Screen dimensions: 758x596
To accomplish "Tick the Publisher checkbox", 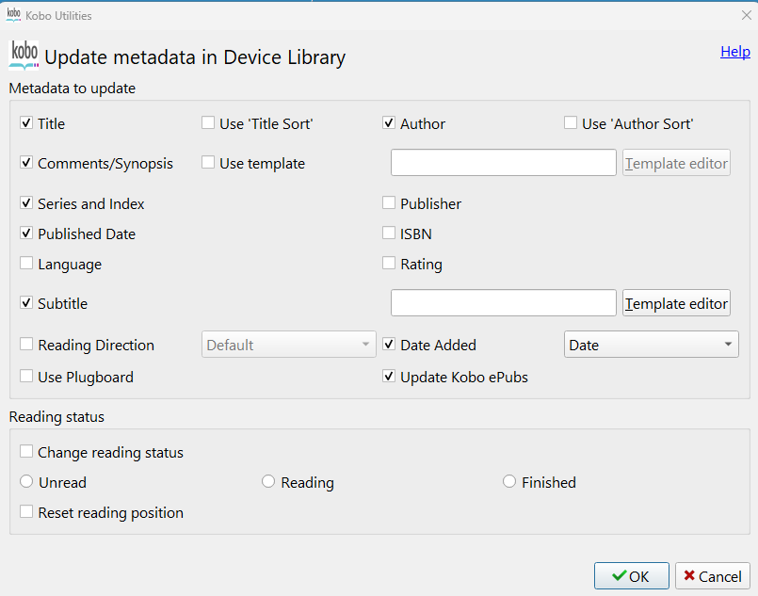I will point(389,203).
